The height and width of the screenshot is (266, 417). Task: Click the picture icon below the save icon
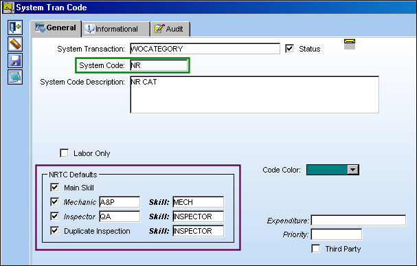15,77
